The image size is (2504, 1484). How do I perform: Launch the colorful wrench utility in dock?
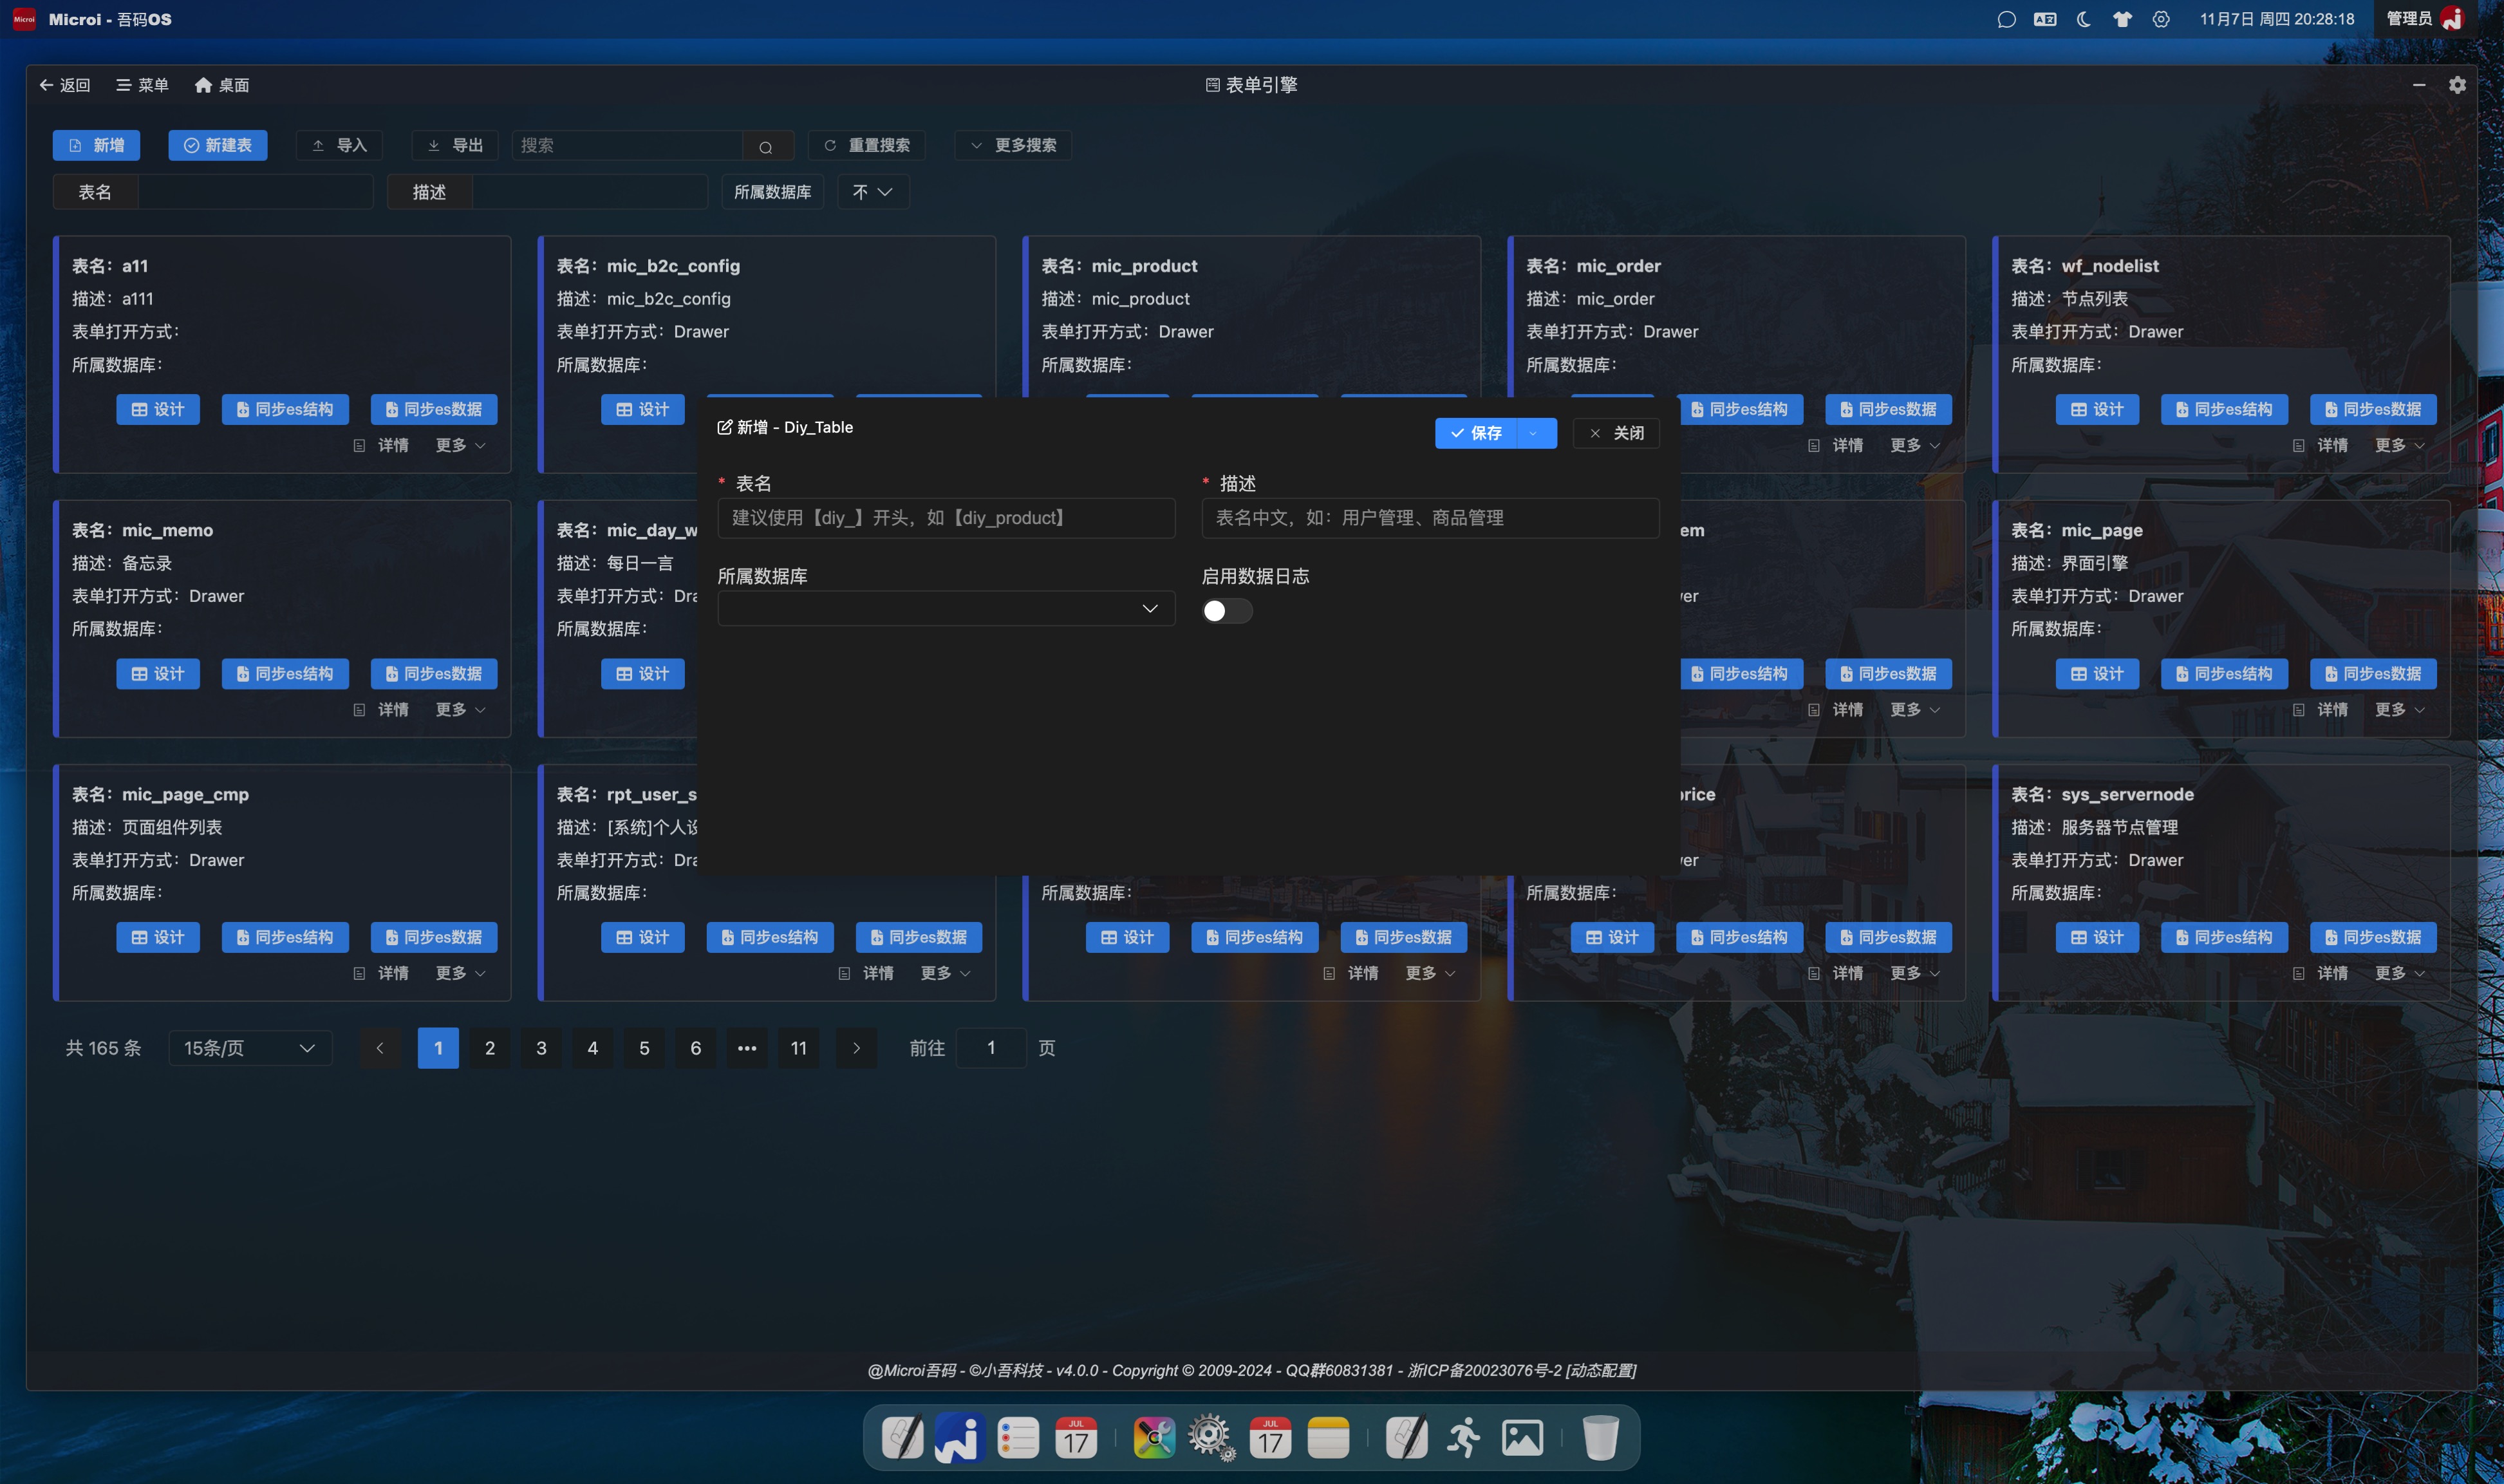[x=1154, y=1438]
